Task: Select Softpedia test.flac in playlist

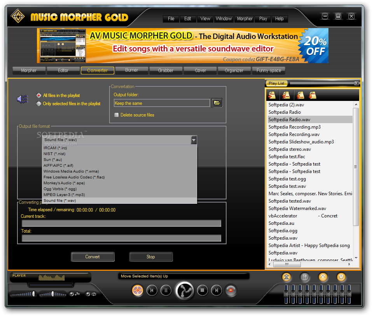Action: click(x=310, y=157)
